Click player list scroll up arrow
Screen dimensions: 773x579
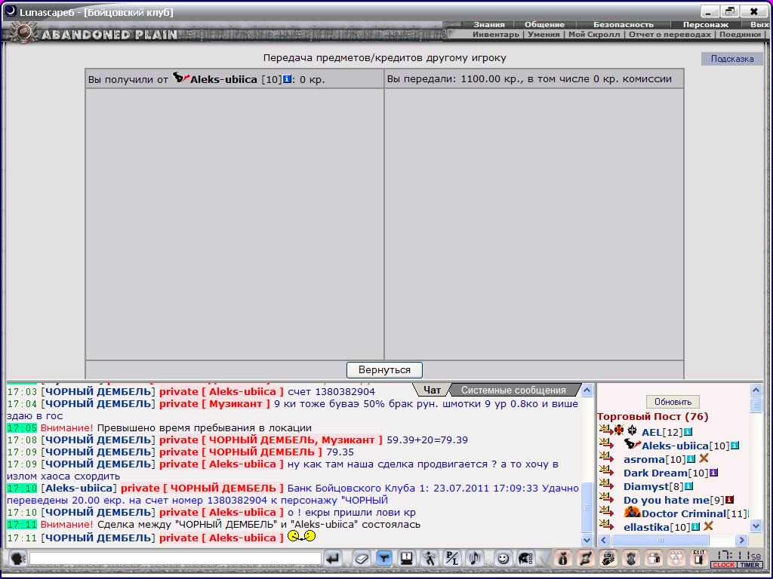click(756, 391)
